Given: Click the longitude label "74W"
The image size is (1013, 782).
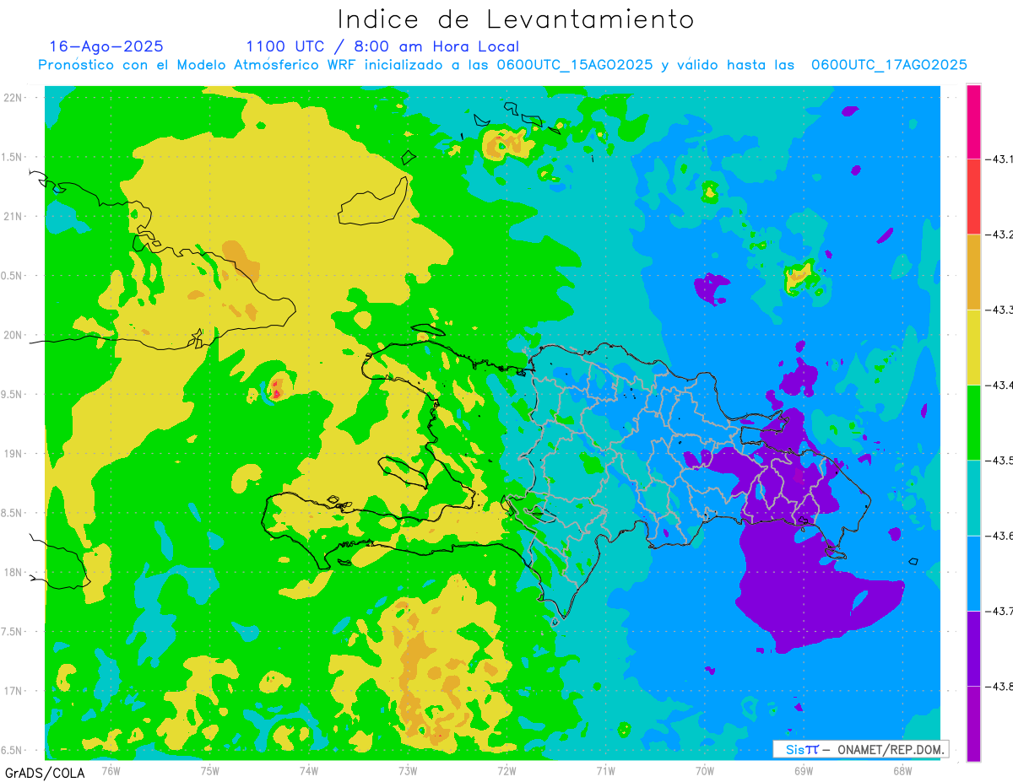Looking at the screenshot, I should click(309, 770).
